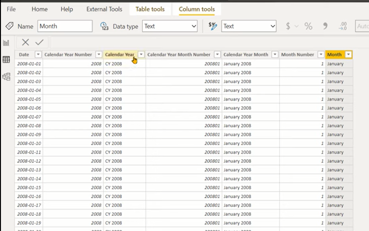Image resolution: width=369 pixels, height=231 pixels.
Task: Click the Format icon beside the Text format box
Action: [x=213, y=26]
